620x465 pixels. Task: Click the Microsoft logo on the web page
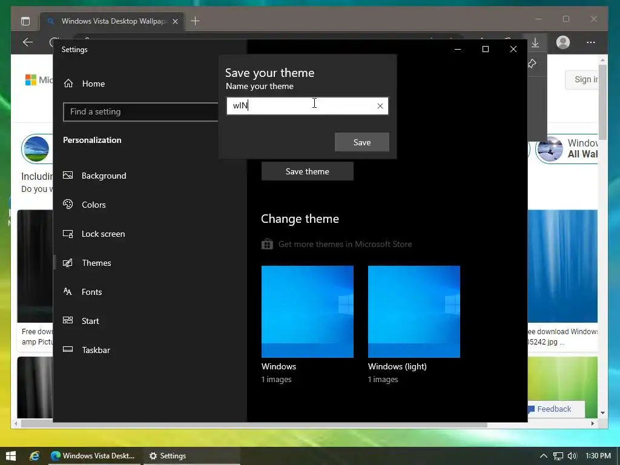(x=31, y=80)
